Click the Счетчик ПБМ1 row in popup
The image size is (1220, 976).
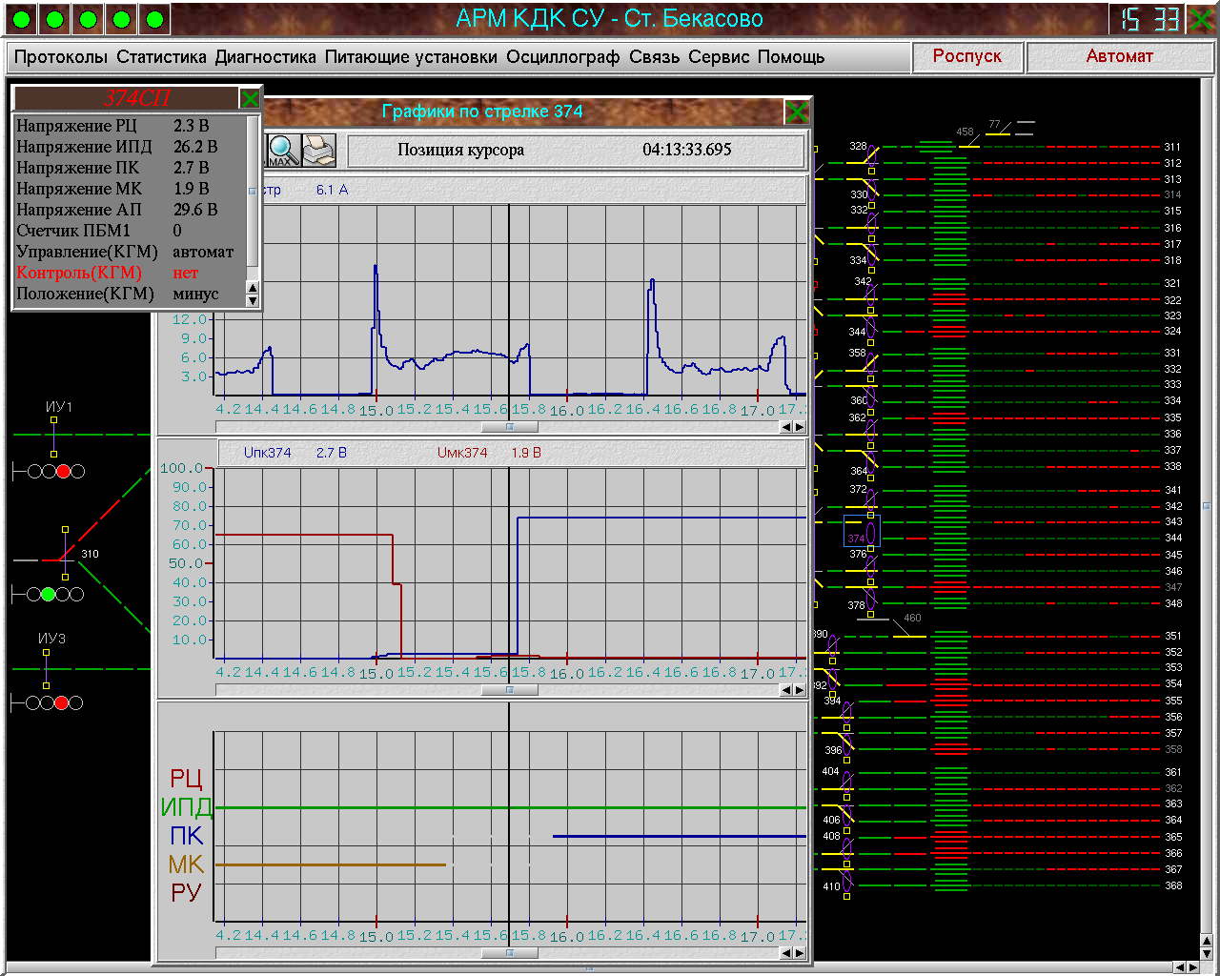(130, 231)
